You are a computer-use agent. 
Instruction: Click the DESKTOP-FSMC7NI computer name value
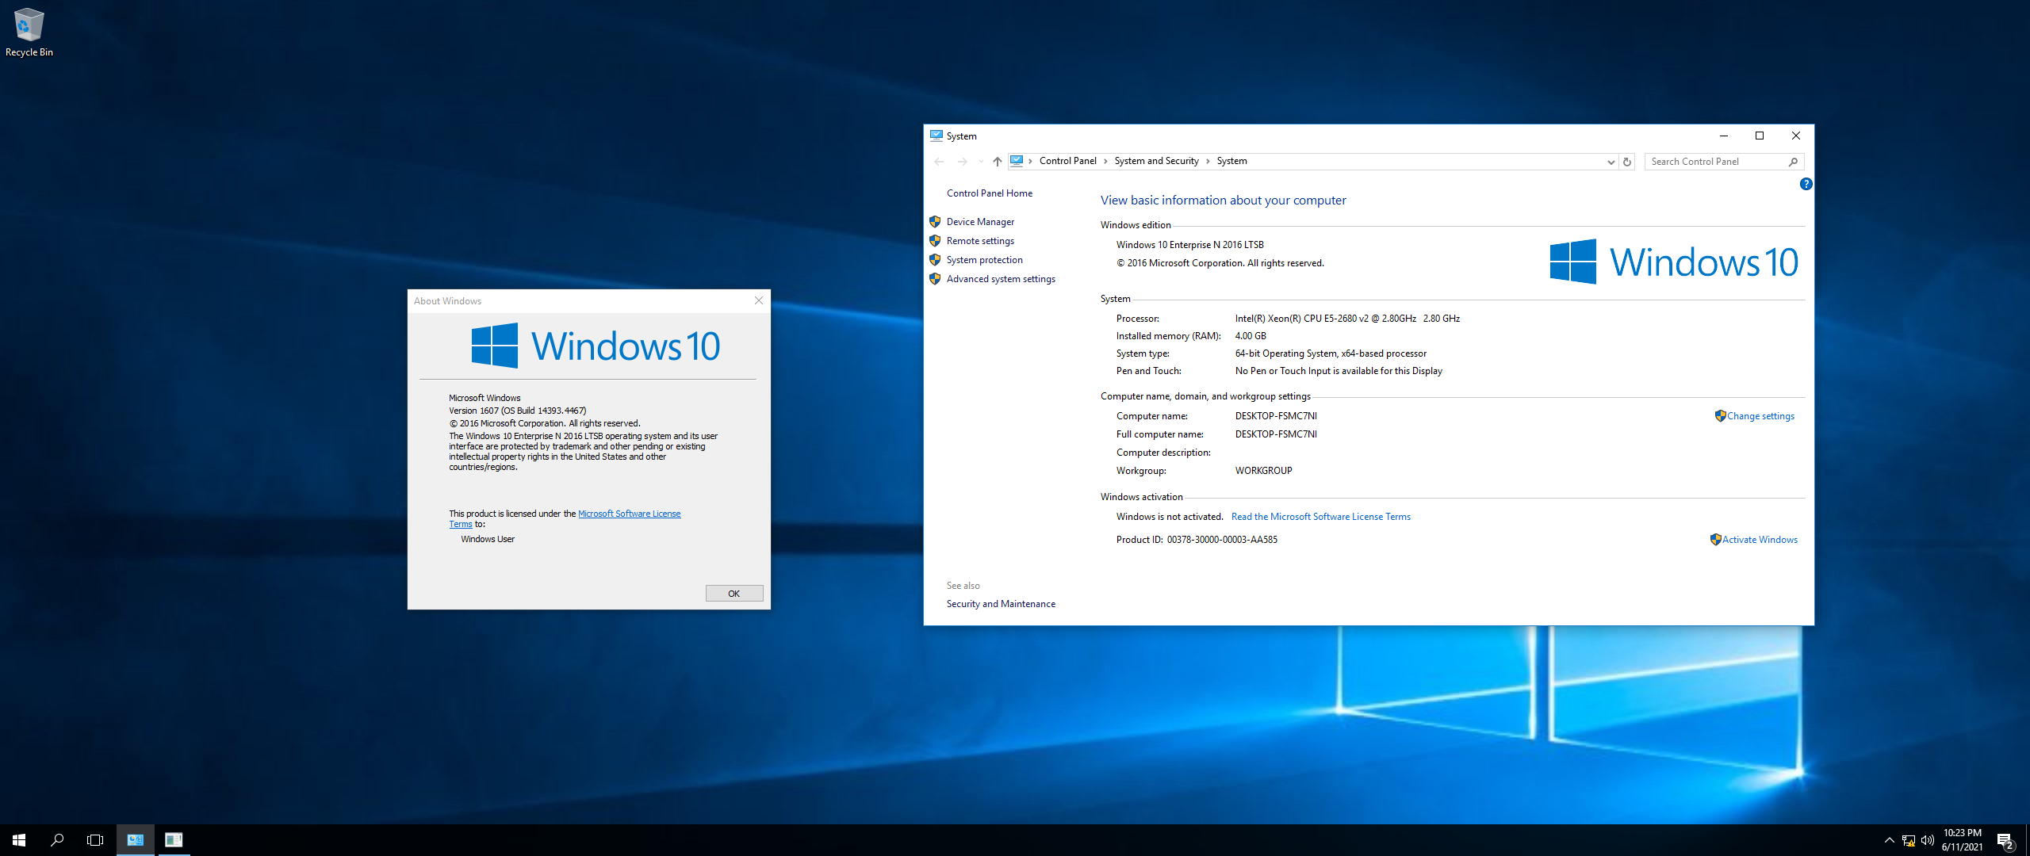pos(1276,416)
